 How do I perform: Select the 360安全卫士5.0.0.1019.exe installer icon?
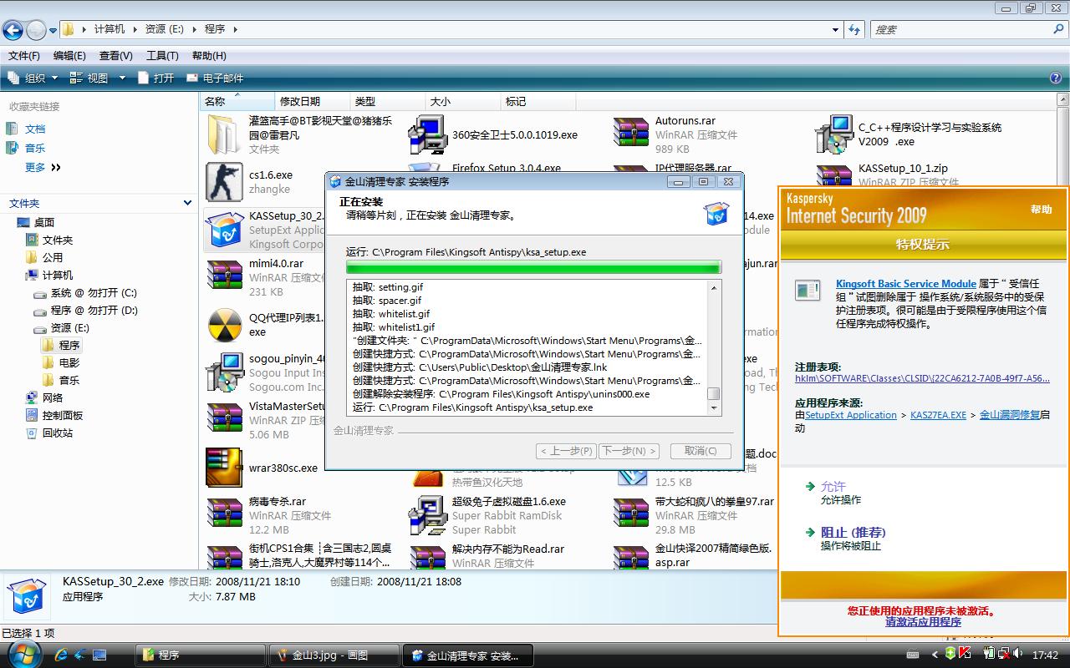pyautogui.click(x=427, y=134)
